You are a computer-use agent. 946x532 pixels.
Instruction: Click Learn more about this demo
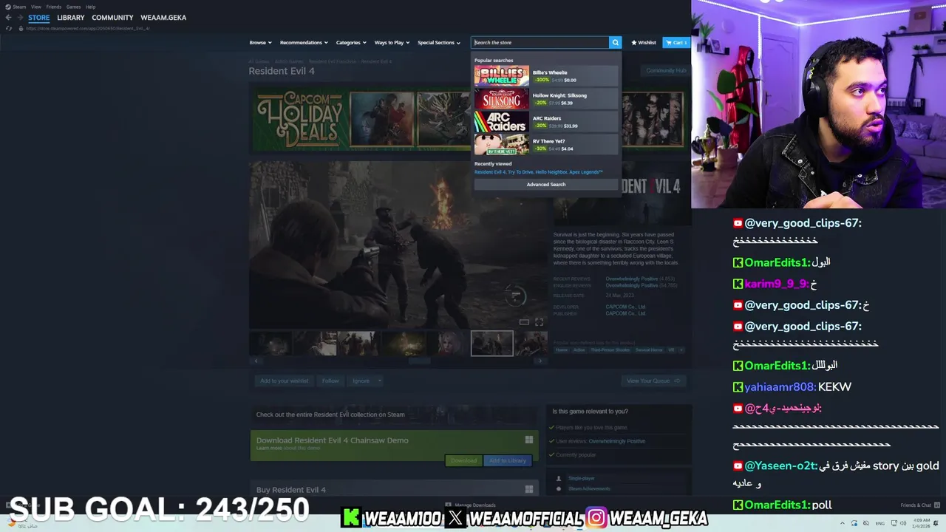point(269,448)
